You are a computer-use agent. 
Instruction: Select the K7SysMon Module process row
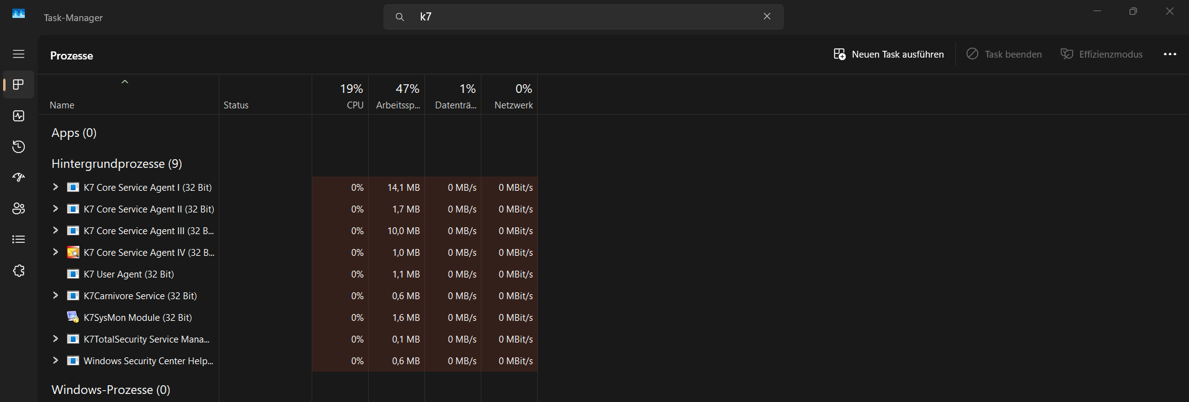tap(138, 318)
